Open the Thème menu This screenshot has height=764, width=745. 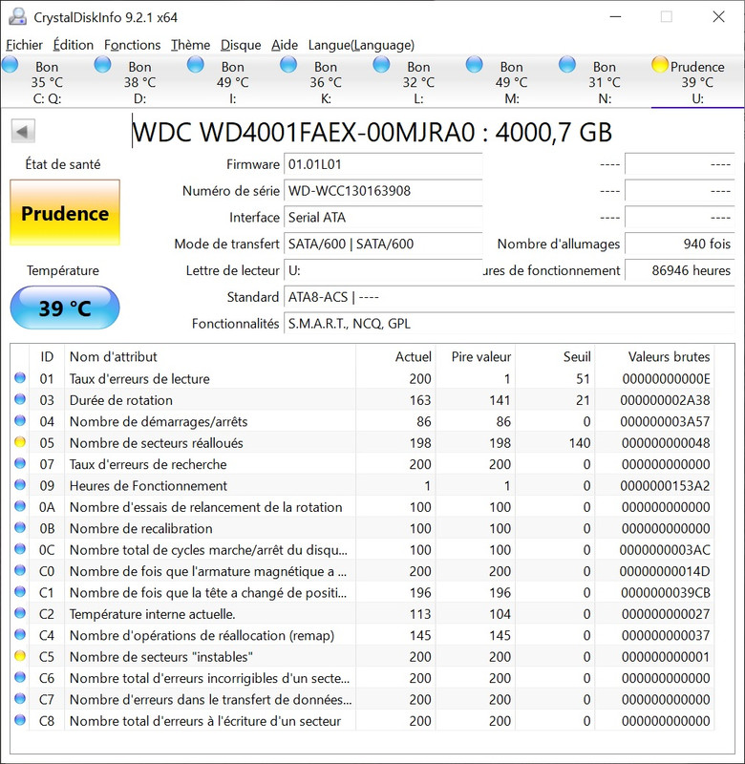pos(190,45)
